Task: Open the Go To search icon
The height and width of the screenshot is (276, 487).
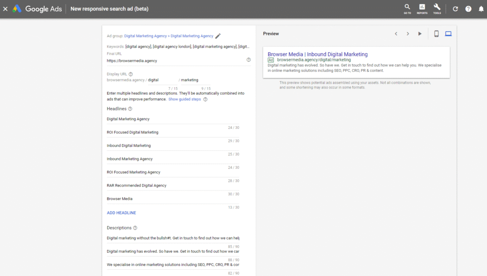Action: pos(407,9)
